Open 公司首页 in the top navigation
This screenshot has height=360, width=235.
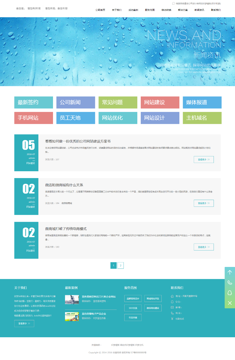point(100,10)
